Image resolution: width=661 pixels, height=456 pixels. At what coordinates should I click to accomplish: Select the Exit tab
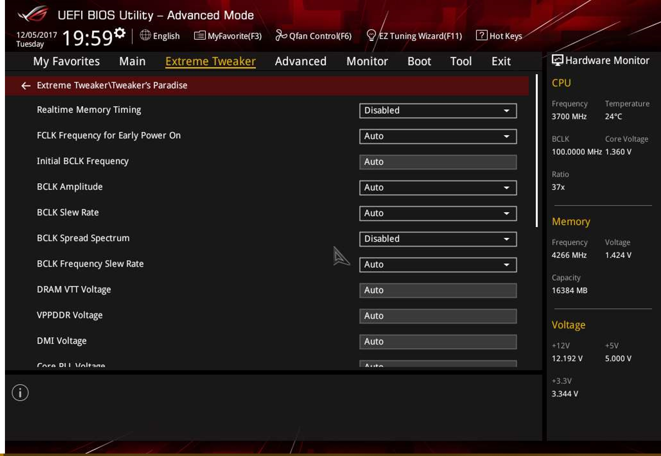point(501,61)
